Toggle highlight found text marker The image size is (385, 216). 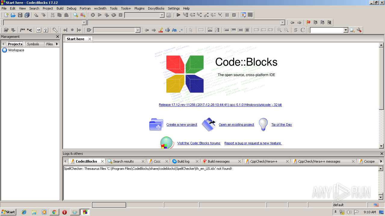coord(161,30)
